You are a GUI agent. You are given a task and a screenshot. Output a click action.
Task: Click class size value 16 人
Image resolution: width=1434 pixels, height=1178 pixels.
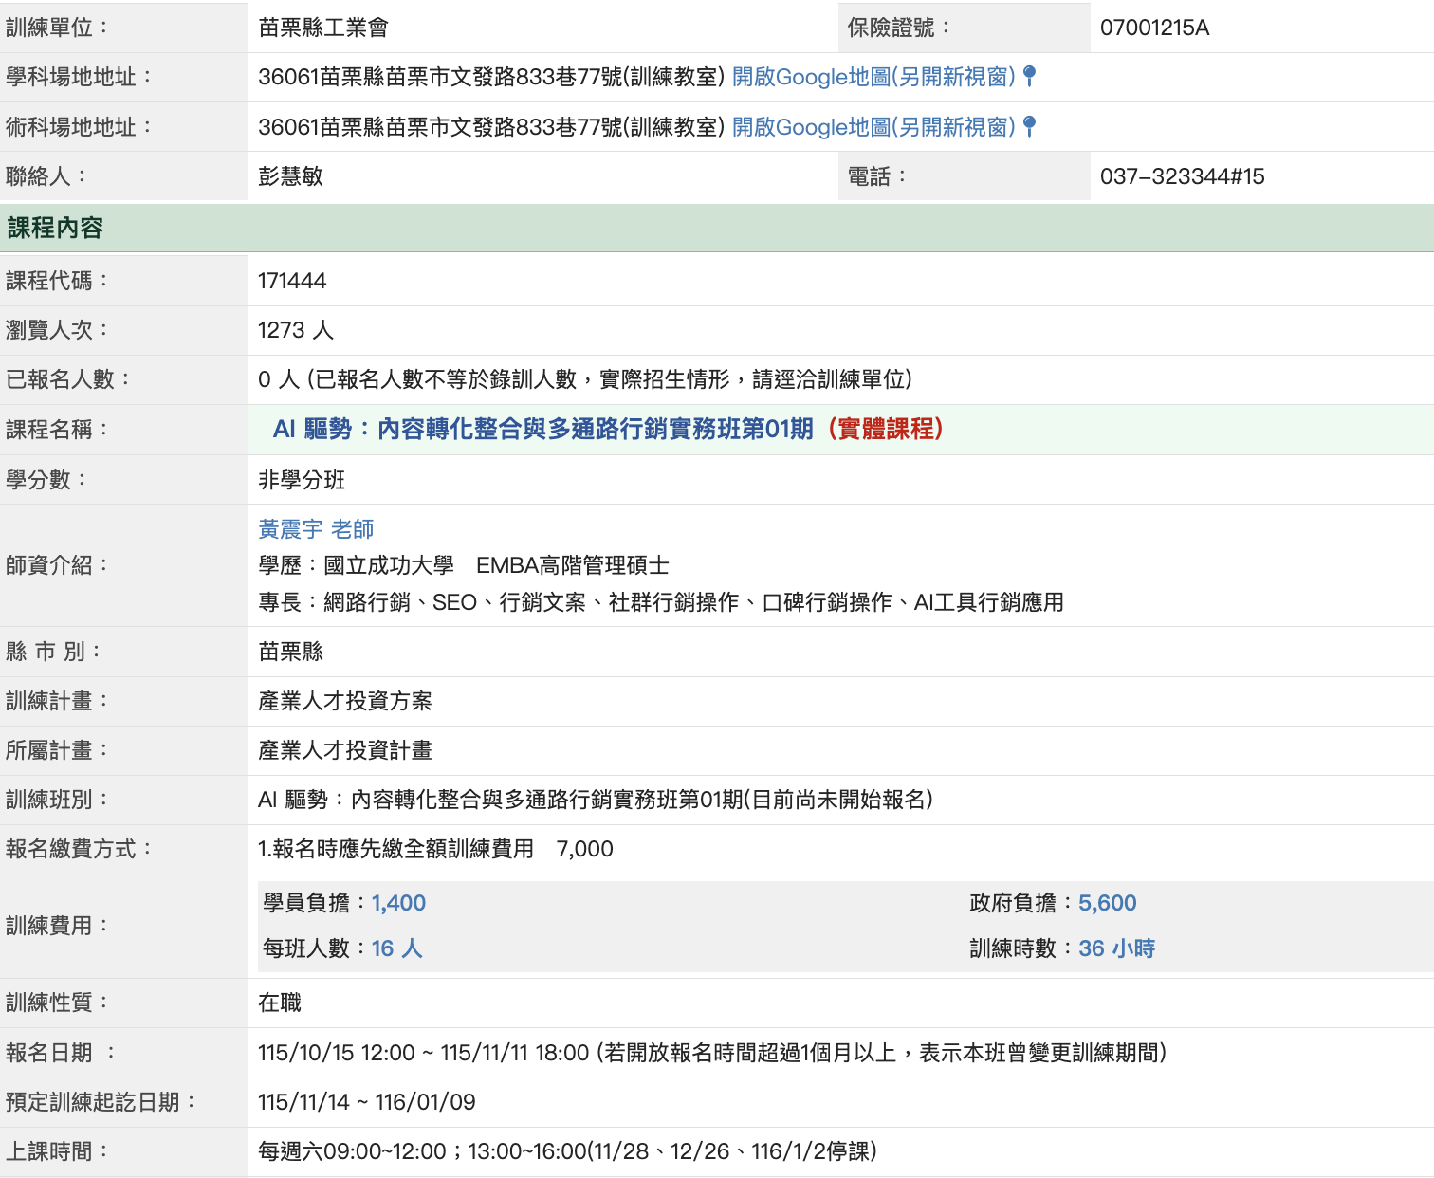(x=396, y=948)
